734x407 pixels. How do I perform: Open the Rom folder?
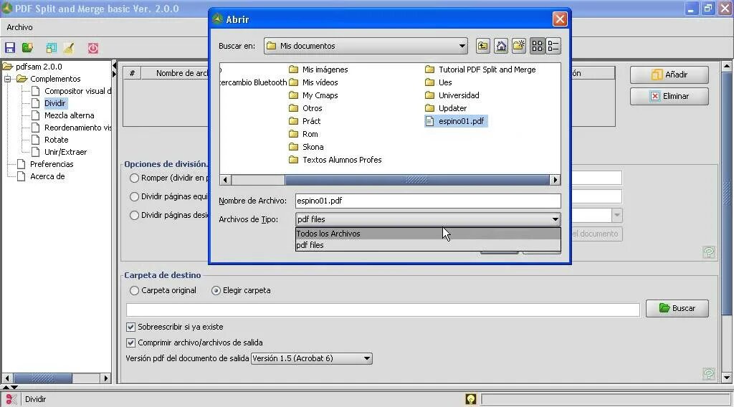point(303,134)
